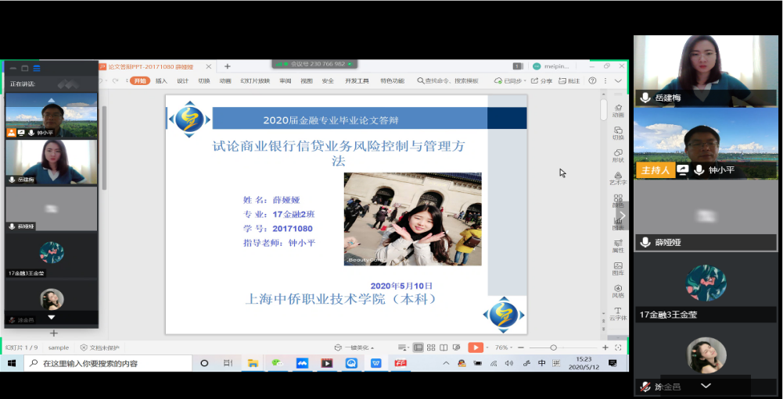Viewport: 783px width, 399px height.
Task: Open the 云字体 cloud fonts panel
Action: [x=618, y=314]
